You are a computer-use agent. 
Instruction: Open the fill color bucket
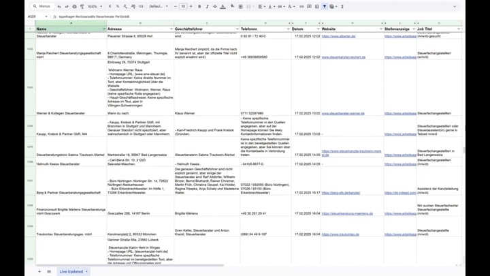click(x=233, y=6)
